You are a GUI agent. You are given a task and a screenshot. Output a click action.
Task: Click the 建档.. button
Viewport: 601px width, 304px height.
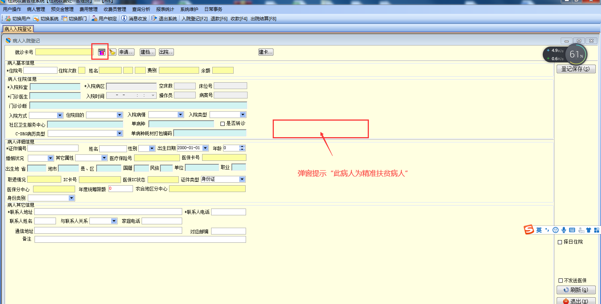click(x=147, y=52)
